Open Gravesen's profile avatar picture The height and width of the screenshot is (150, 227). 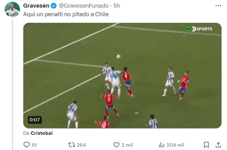coord(12,10)
